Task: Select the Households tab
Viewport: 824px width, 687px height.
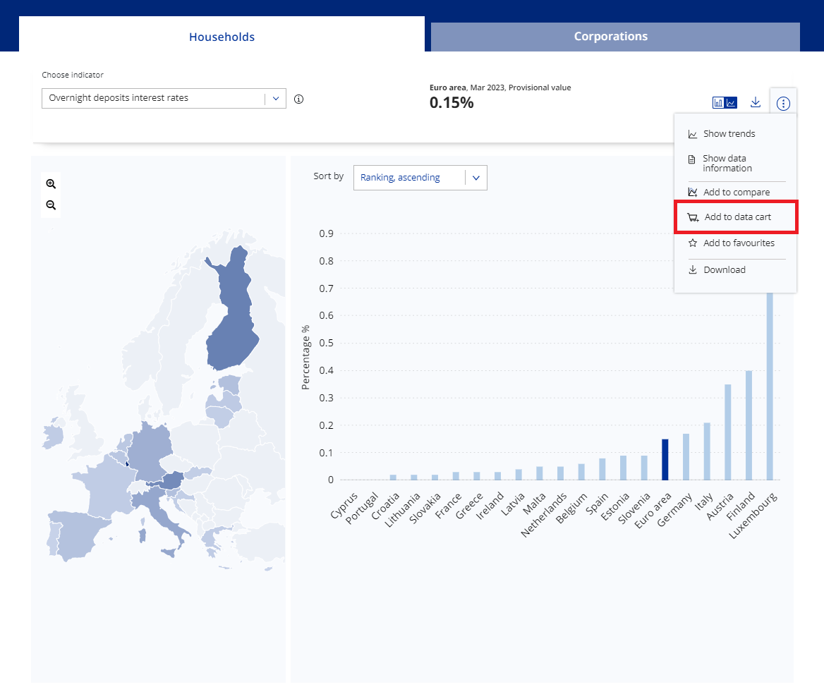Action: pyautogui.click(x=222, y=37)
